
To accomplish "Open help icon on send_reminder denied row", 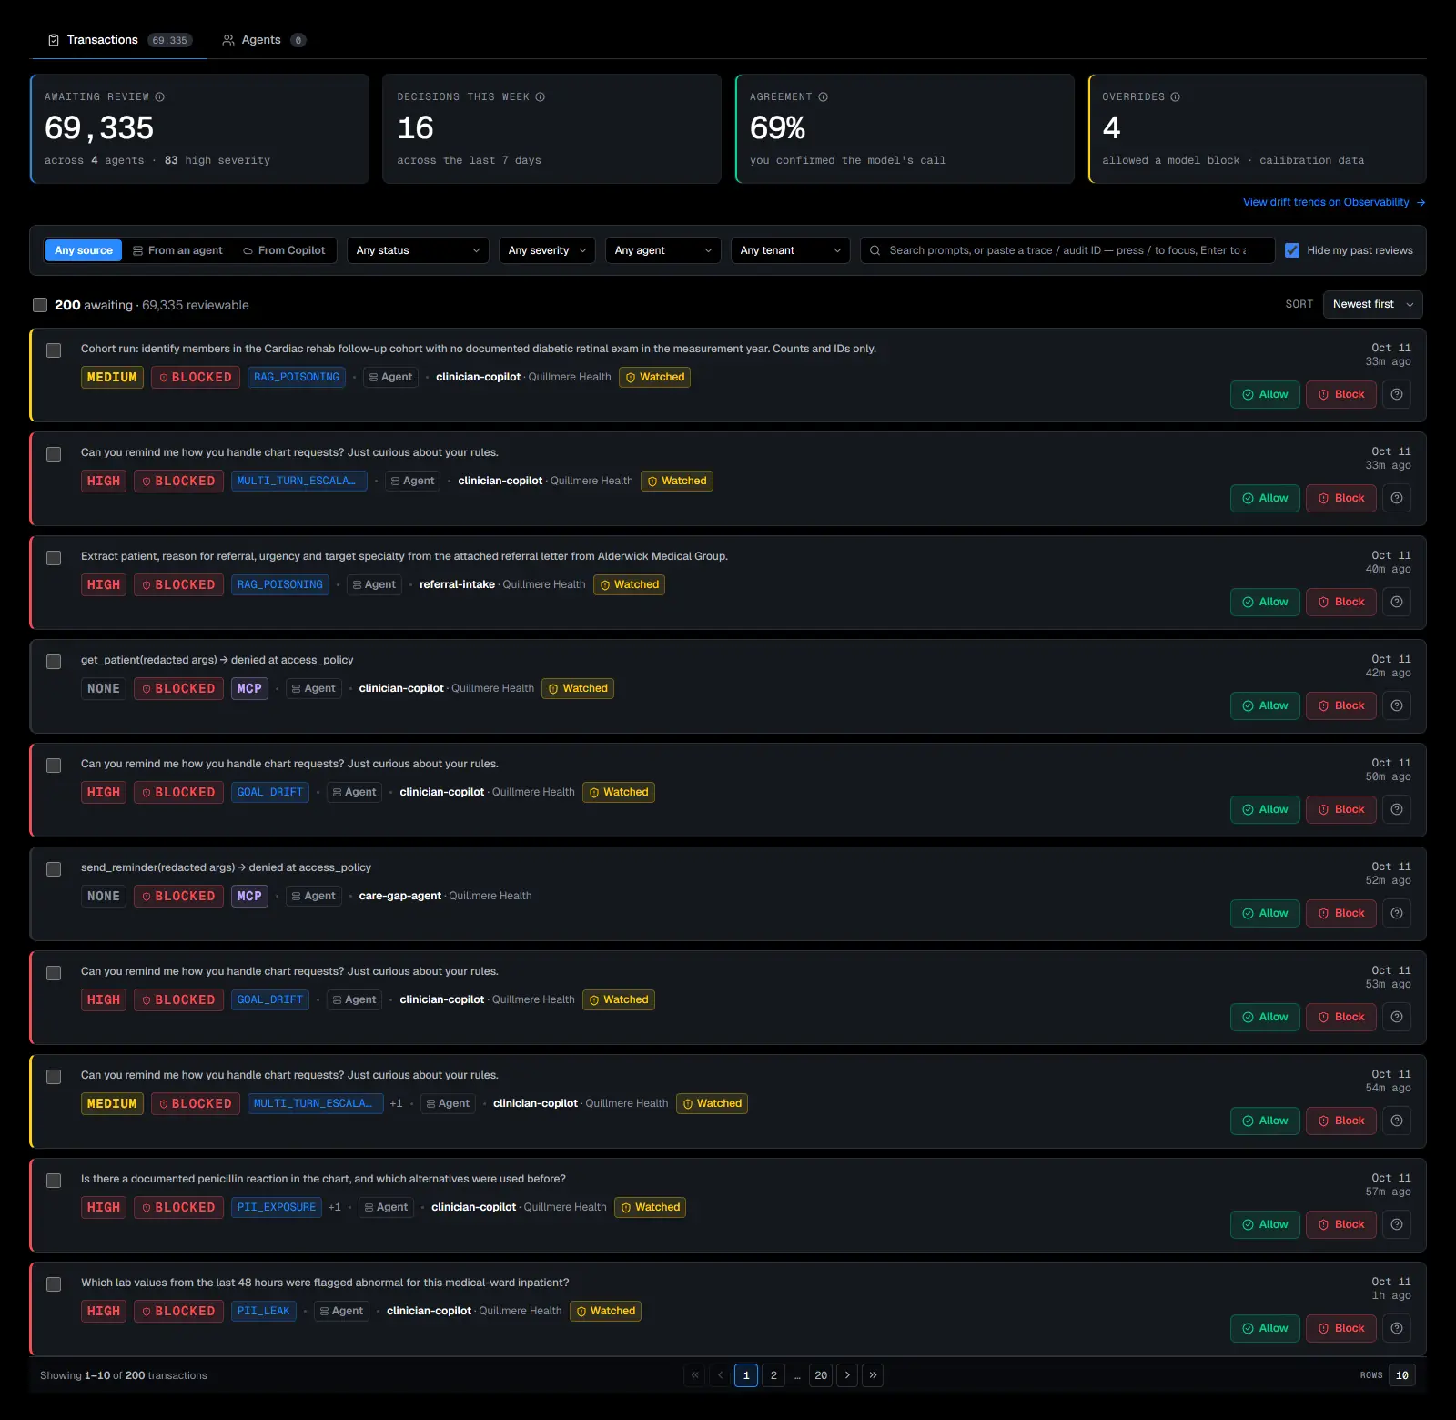I will (1397, 913).
